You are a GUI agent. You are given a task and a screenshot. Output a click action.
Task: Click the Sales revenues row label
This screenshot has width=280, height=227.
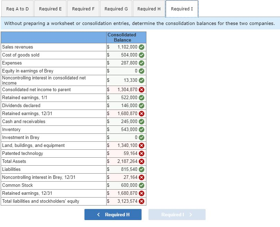click(x=18, y=47)
